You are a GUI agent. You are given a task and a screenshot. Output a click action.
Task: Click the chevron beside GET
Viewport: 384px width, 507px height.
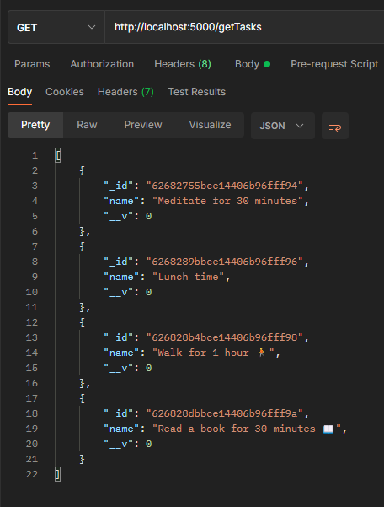[92, 27]
